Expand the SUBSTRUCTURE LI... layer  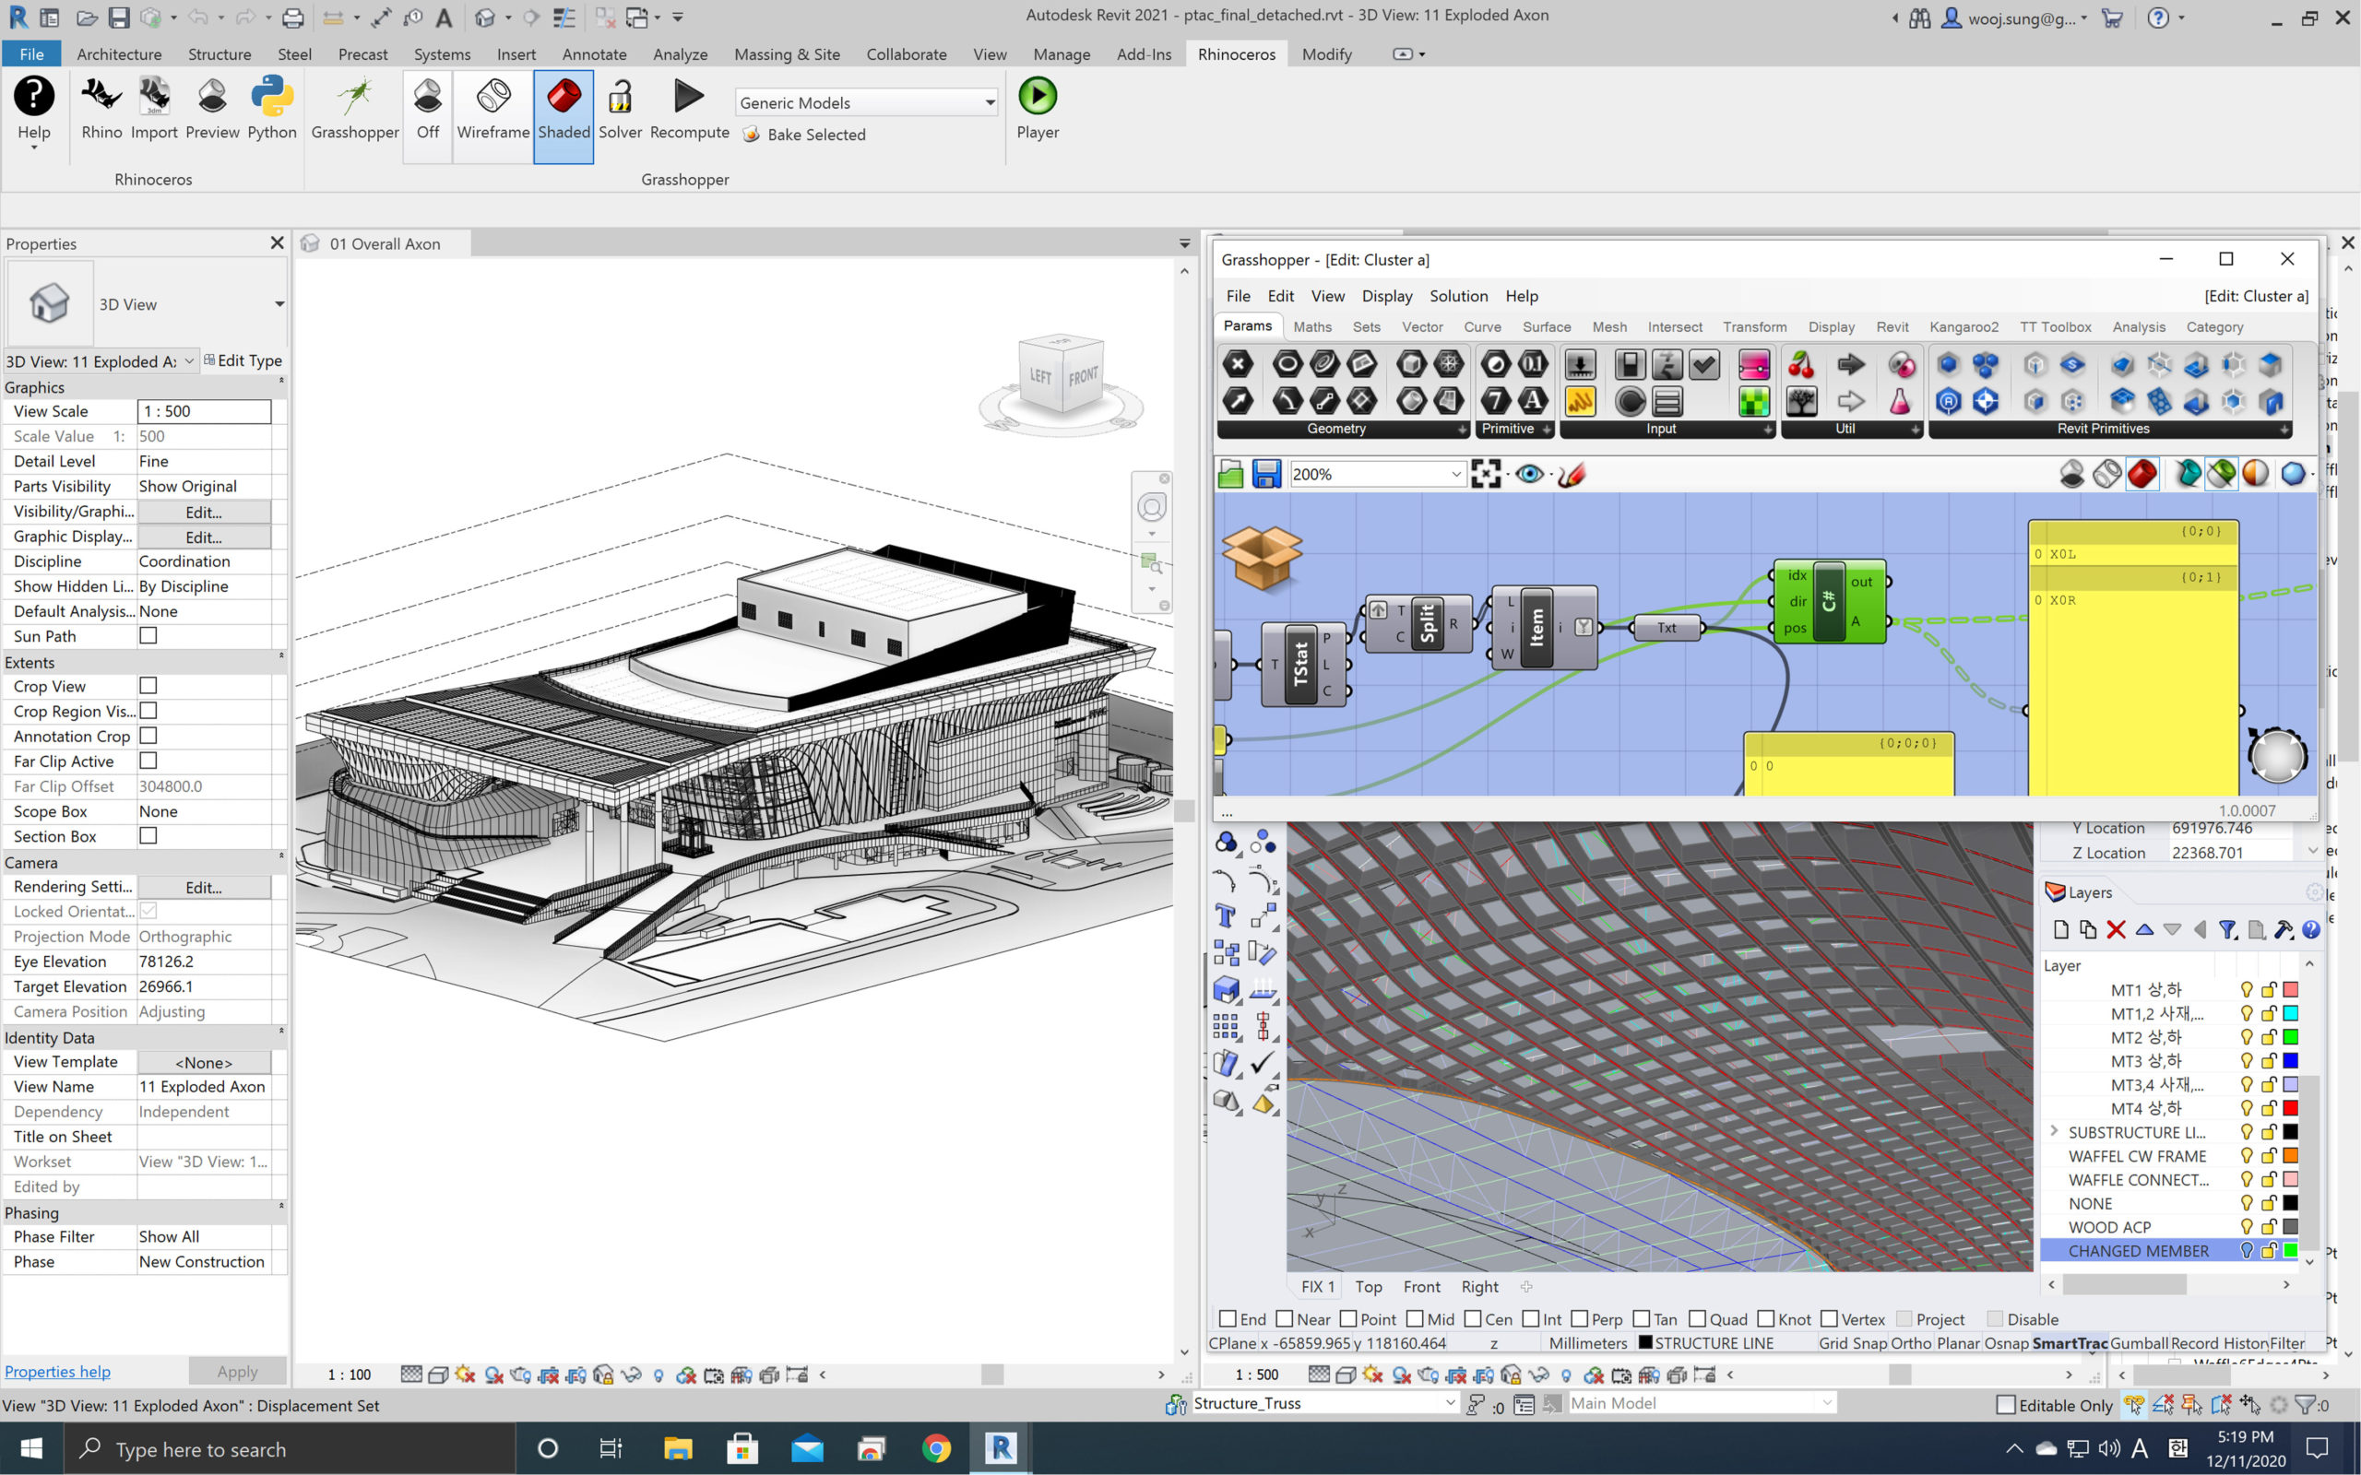(x=2055, y=1130)
